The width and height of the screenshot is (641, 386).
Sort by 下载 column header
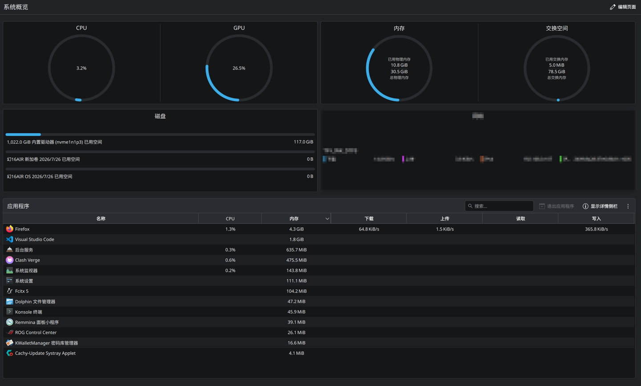click(x=369, y=219)
